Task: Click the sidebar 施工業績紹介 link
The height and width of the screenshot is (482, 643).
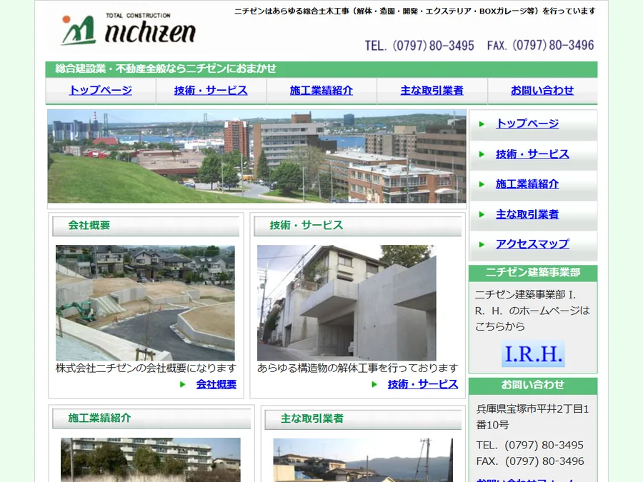Action: pos(527,184)
